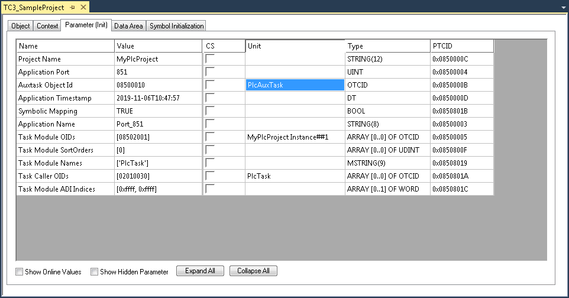
Task: Click the Expand All button
Action: (x=200, y=271)
